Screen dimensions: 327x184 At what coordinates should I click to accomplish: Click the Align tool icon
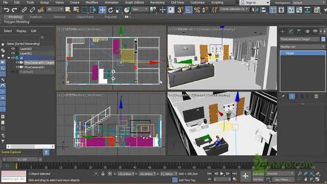(263, 10)
